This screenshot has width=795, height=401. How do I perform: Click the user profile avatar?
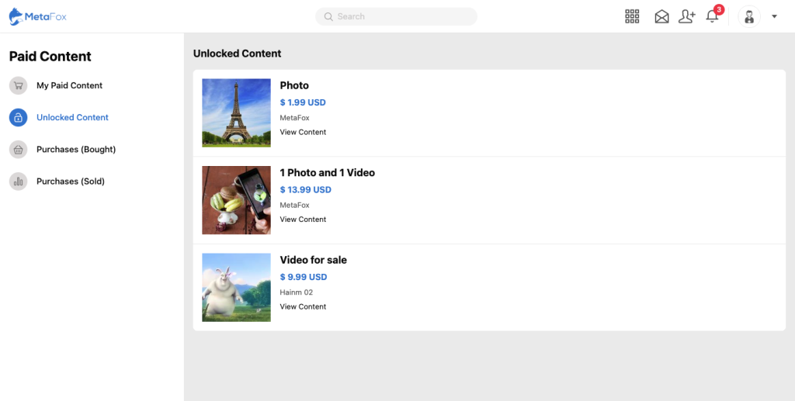749,17
